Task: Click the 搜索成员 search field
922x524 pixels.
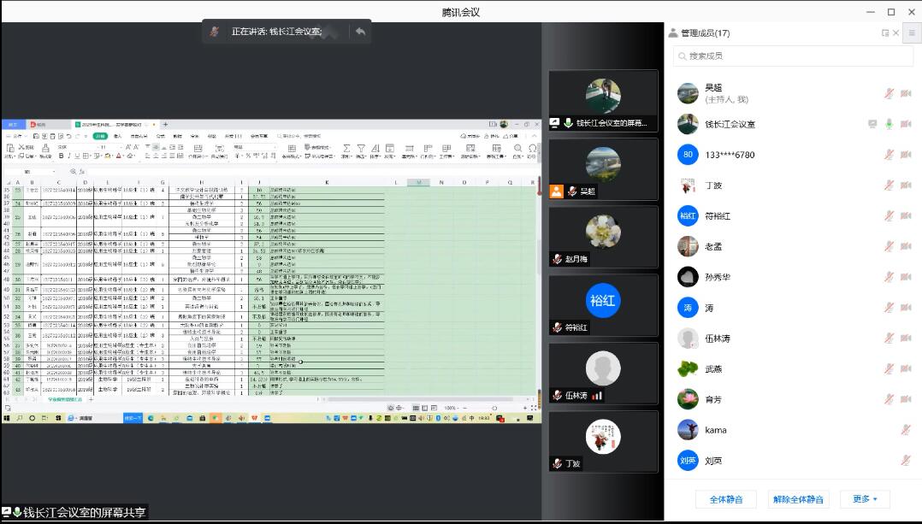Action: click(791, 56)
